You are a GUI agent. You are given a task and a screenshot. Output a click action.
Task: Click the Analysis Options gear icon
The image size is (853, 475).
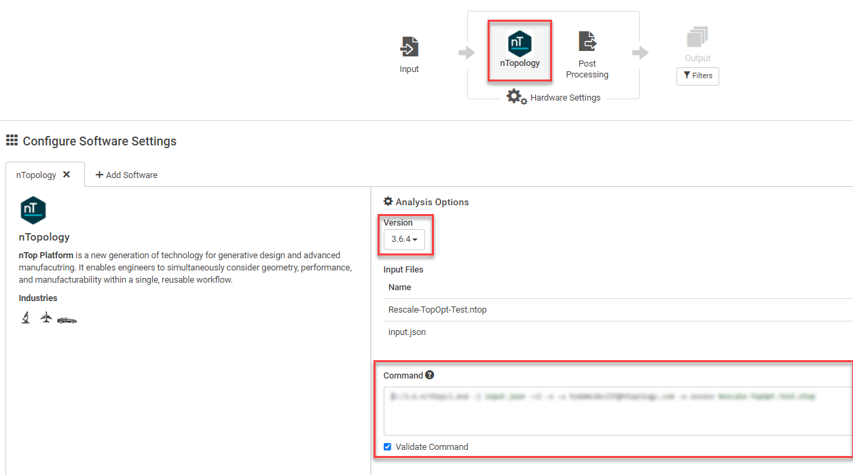click(388, 201)
